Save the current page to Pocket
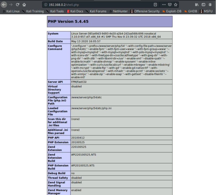Image resolution: width=216 pixels, height=195 pixels. 170,4
